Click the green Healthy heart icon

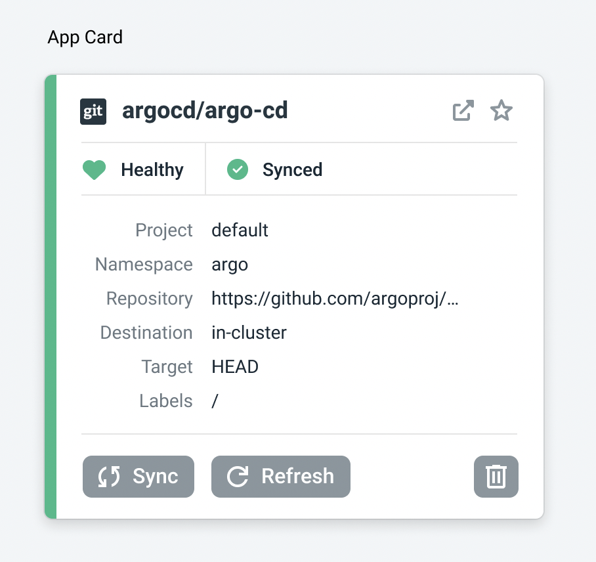(94, 169)
